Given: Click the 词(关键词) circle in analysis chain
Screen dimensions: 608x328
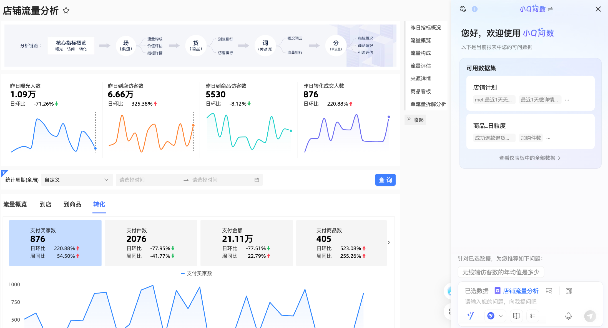Looking at the screenshot, I should pos(265,46).
